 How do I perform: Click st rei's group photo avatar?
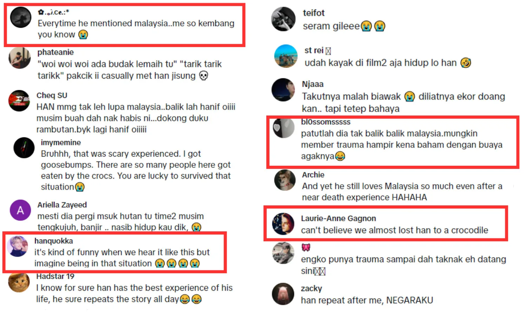(286, 56)
